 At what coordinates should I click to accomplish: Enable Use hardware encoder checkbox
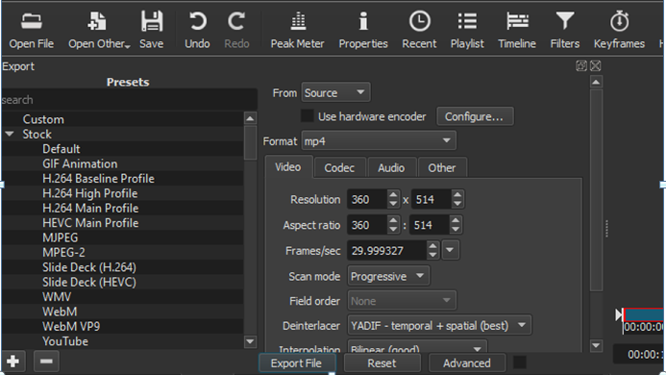coord(308,116)
